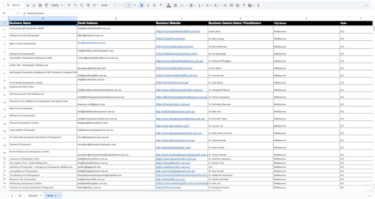Open the vertical align dropdown
Viewport: 375px width, 199px height.
tap(200, 5)
